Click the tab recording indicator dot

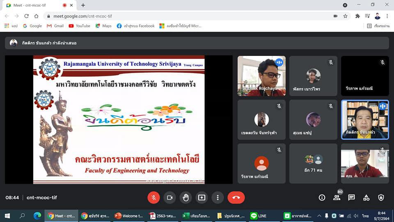click(x=64, y=5)
